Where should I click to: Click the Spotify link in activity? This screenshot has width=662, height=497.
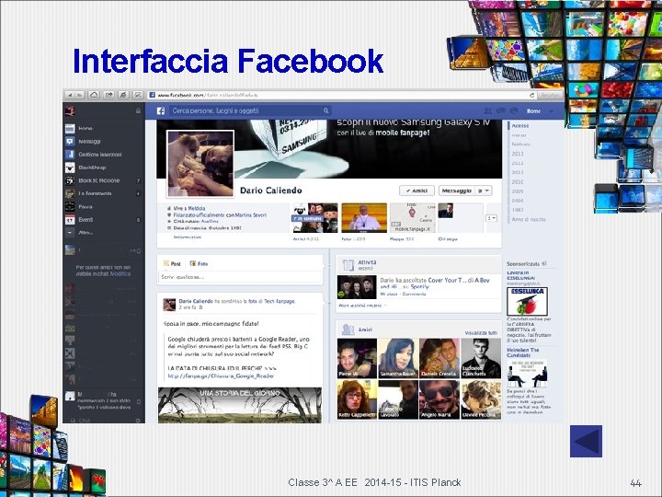click(419, 286)
